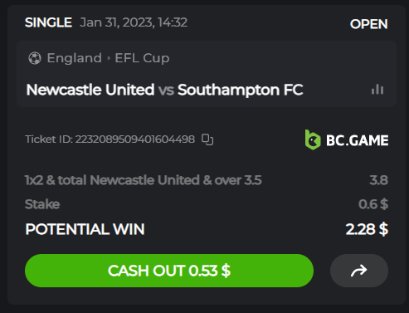The image size is (409, 313).
Task: Open match statistics bar chart icon
Action: 377,90
